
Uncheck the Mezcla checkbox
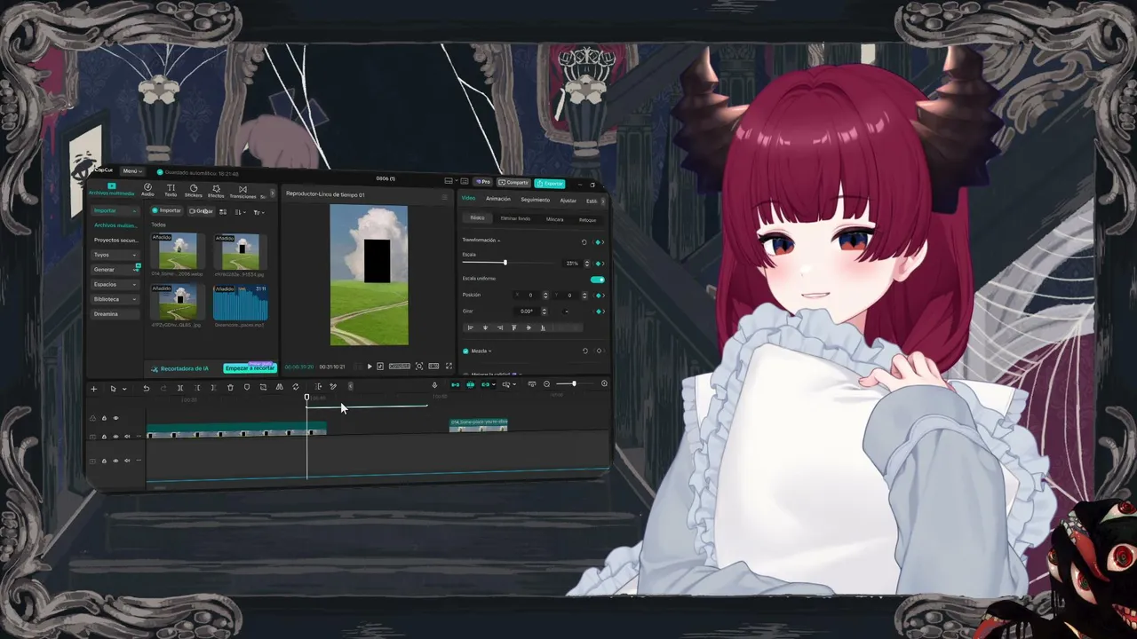click(465, 351)
